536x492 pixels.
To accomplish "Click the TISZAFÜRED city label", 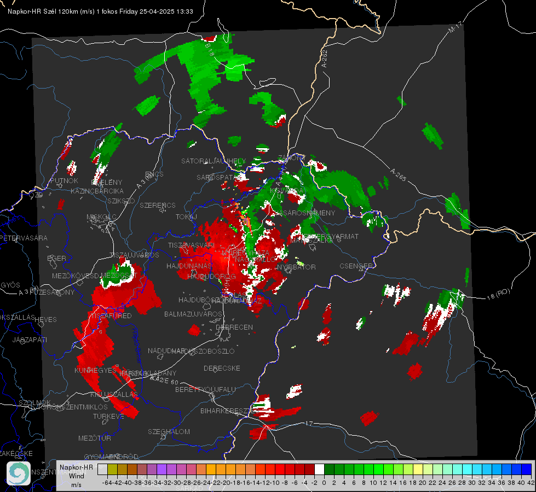I will click(111, 315).
